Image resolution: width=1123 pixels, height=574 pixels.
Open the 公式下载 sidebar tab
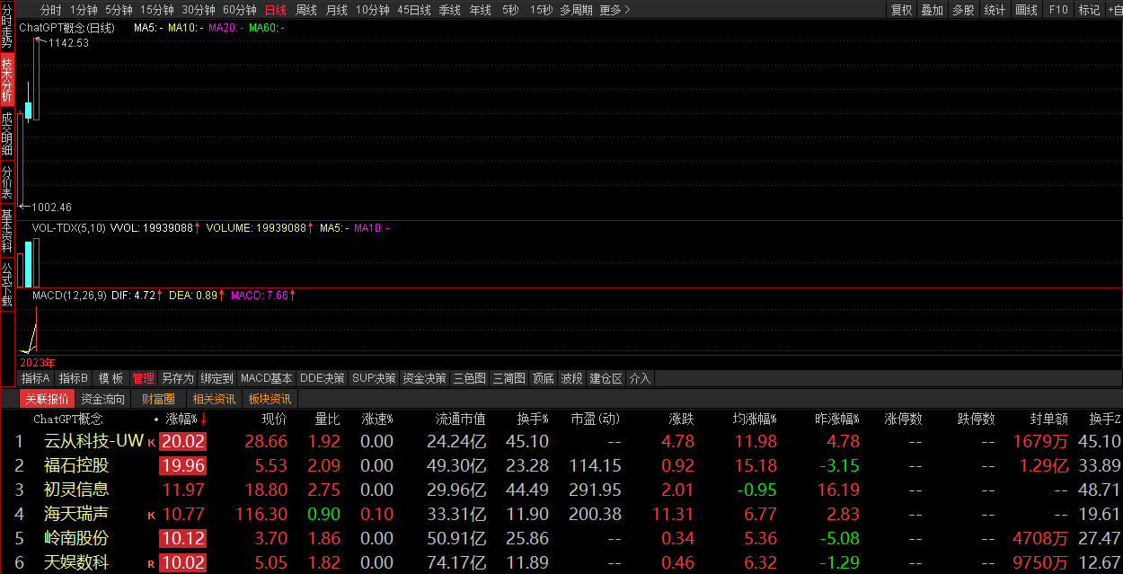[x=7, y=285]
